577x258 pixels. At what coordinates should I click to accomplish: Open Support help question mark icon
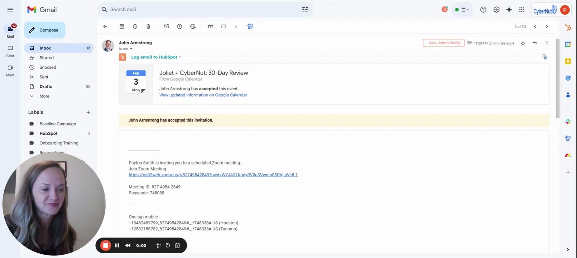(x=483, y=10)
